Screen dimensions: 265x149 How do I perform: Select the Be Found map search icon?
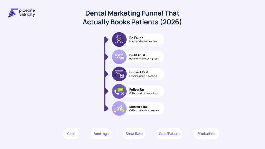[x=119, y=39]
